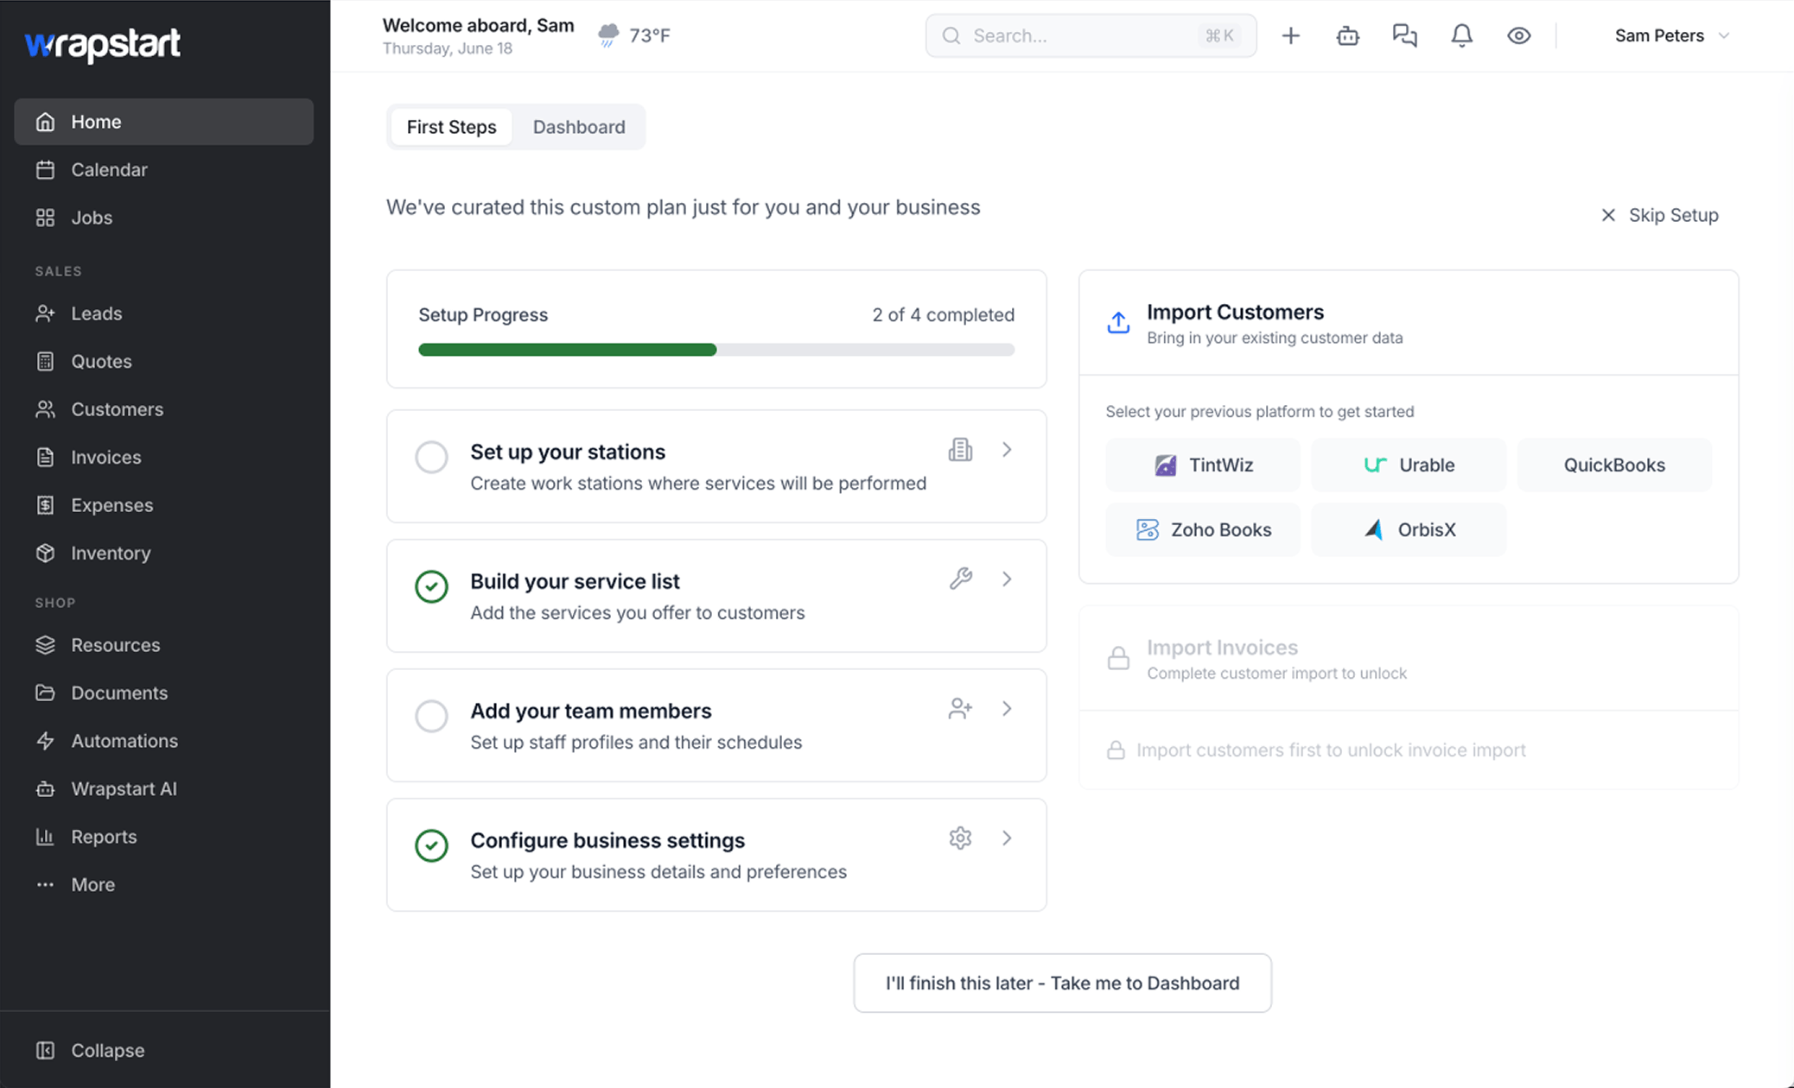
Task: Open the notifications bell
Action: [x=1461, y=35]
